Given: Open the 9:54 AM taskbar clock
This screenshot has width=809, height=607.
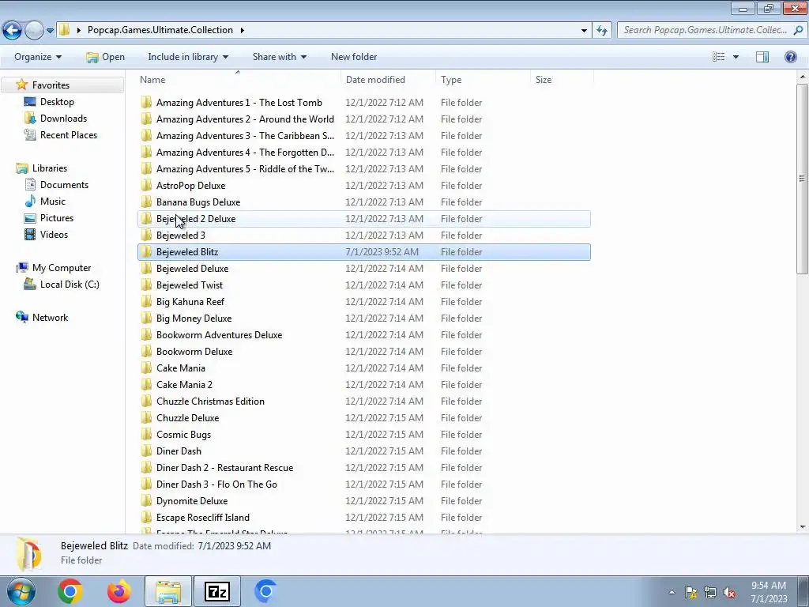Looking at the screenshot, I should (769, 591).
